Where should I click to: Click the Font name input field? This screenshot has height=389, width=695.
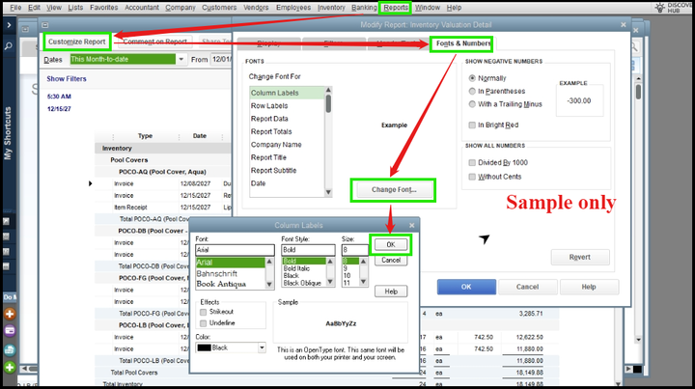tap(235, 250)
